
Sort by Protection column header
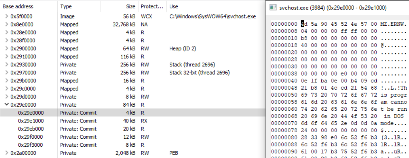(152, 6)
